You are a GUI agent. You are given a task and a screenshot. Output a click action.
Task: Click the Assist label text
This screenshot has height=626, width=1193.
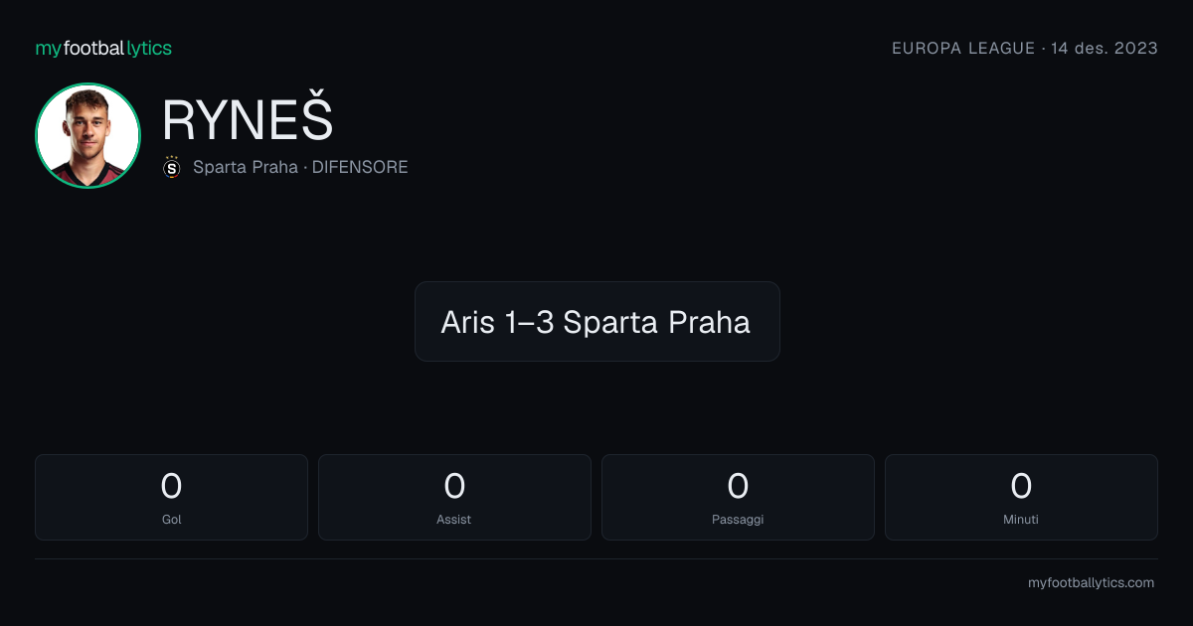pyautogui.click(x=454, y=519)
